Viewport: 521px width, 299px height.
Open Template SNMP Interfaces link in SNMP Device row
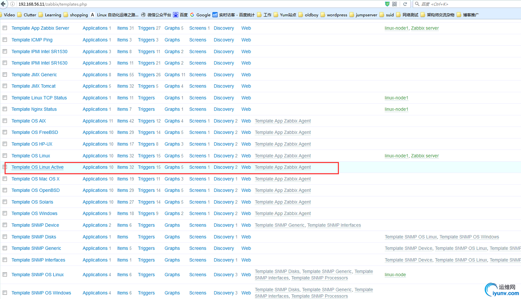334,225
